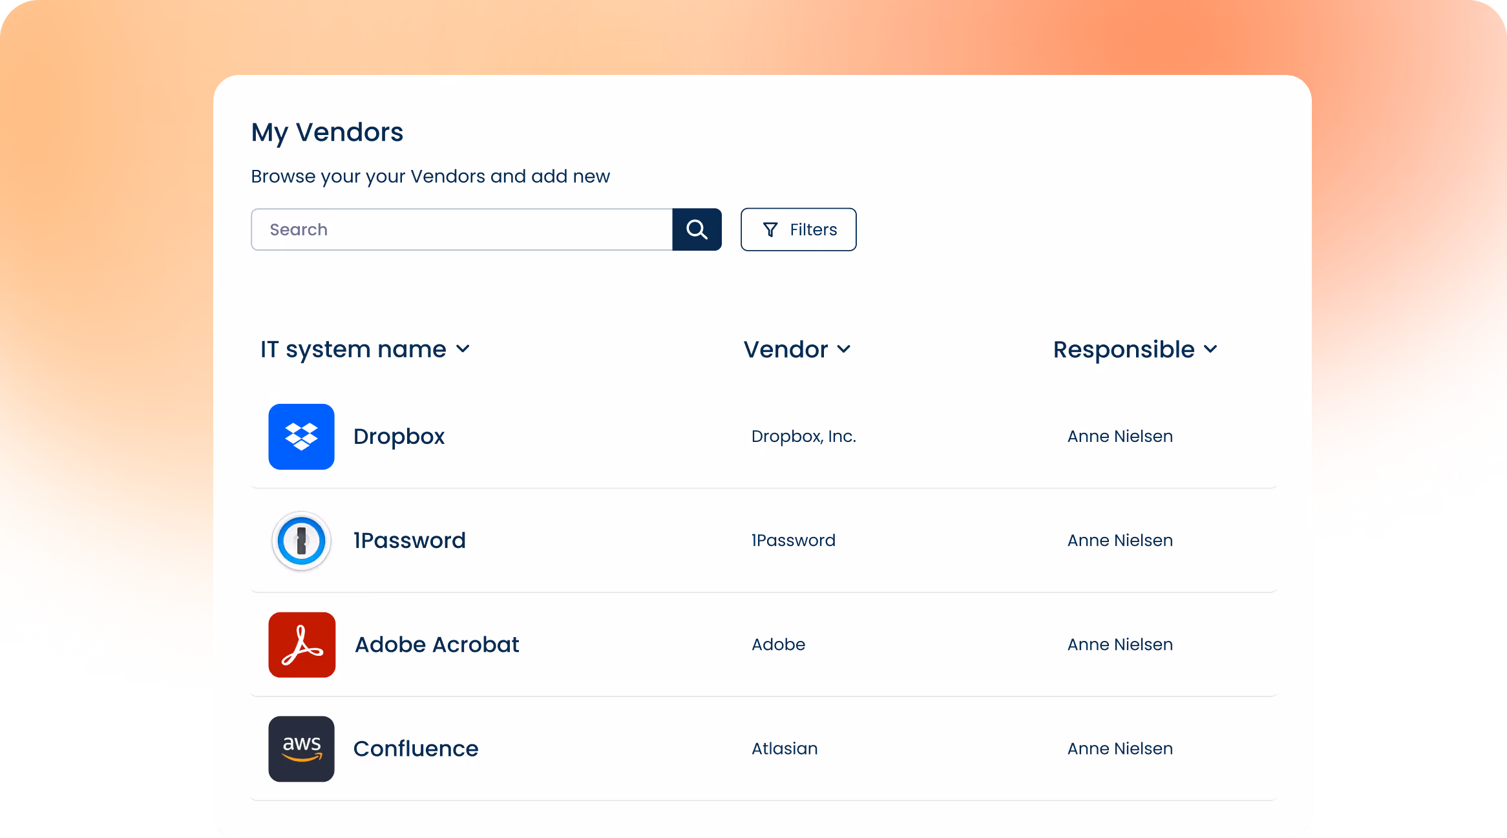Click the IT system name header label
Image resolution: width=1507 pixels, height=838 pixels.
353,350
